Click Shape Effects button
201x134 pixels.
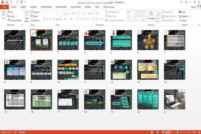tap(169, 20)
